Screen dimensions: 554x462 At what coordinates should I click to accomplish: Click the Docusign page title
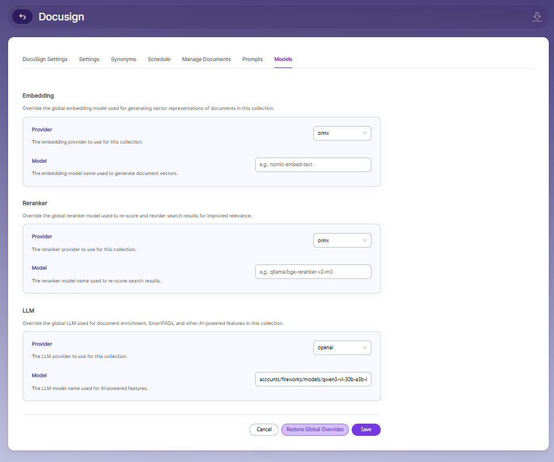tap(61, 17)
